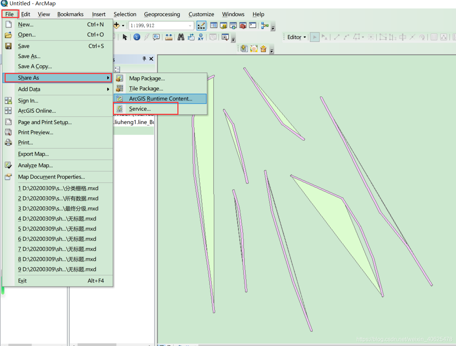Click the Go To XY tool

click(x=201, y=37)
